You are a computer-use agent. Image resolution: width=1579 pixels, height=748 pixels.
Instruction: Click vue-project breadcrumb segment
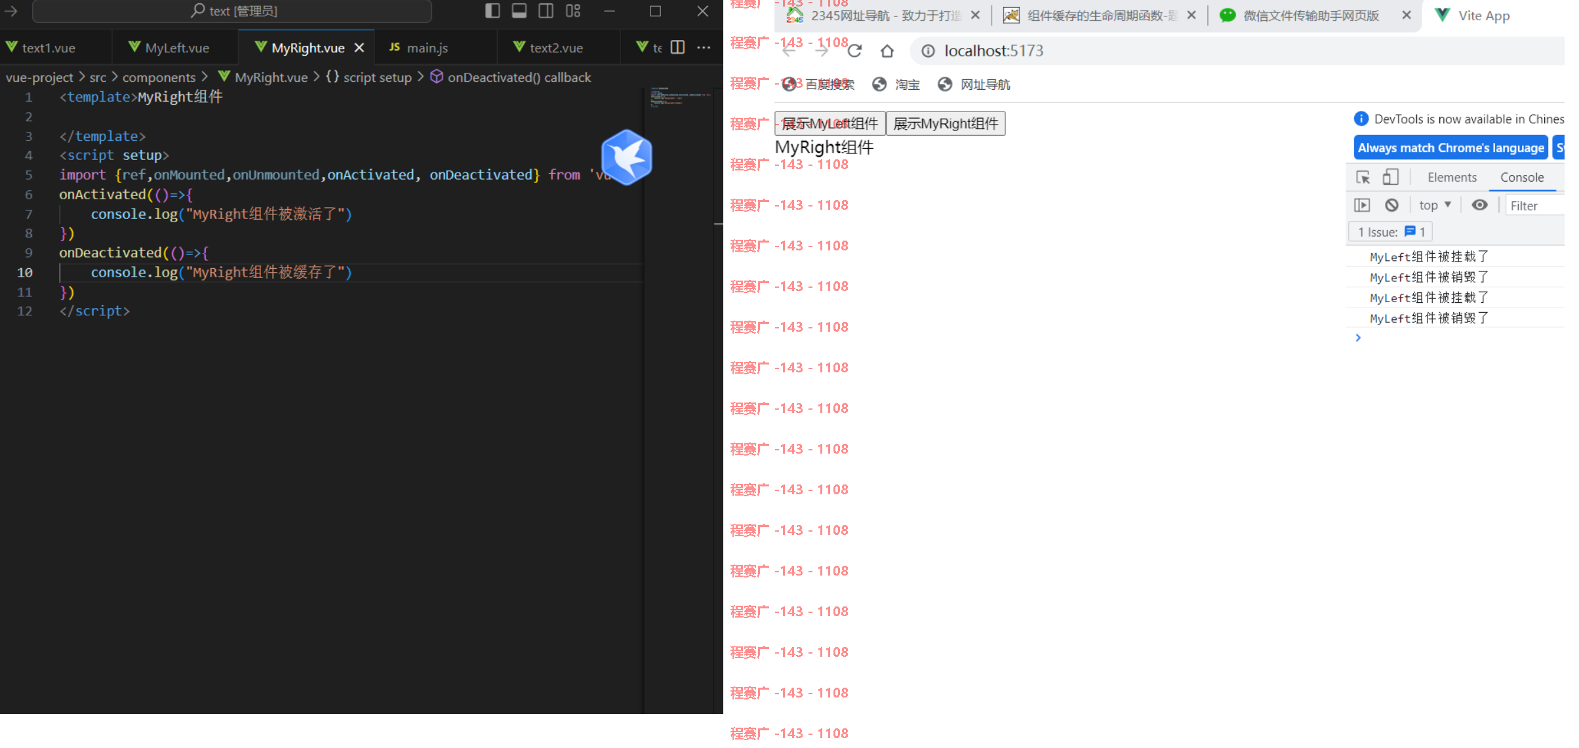click(x=39, y=77)
